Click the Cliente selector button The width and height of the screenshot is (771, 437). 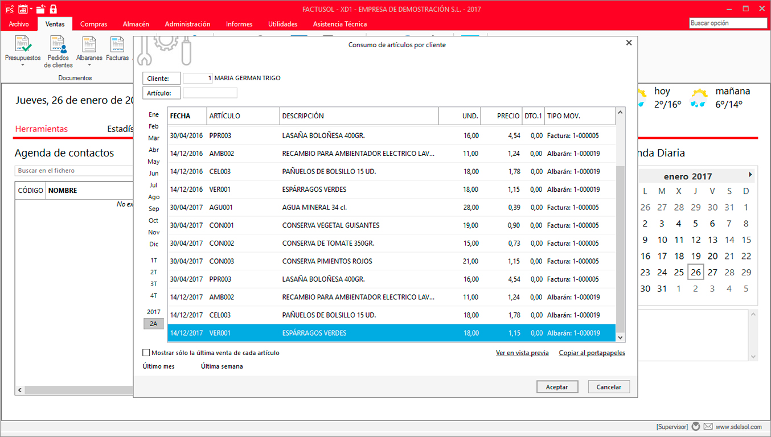pos(161,79)
